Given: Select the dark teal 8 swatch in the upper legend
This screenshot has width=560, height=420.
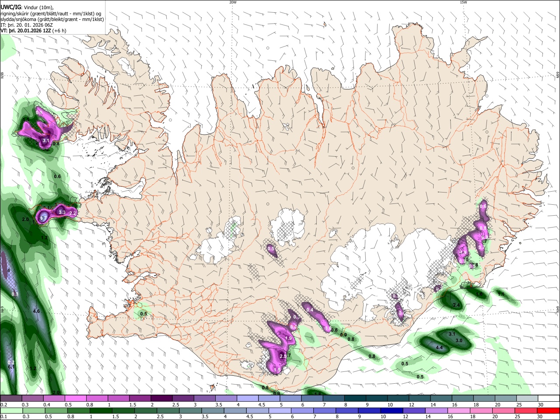Looking at the screenshot, I should 355,399.
